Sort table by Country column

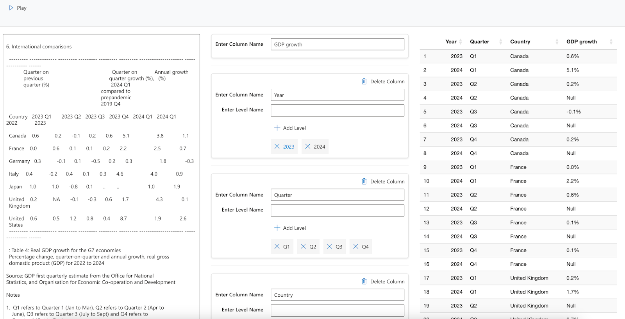pyautogui.click(x=557, y=42)
